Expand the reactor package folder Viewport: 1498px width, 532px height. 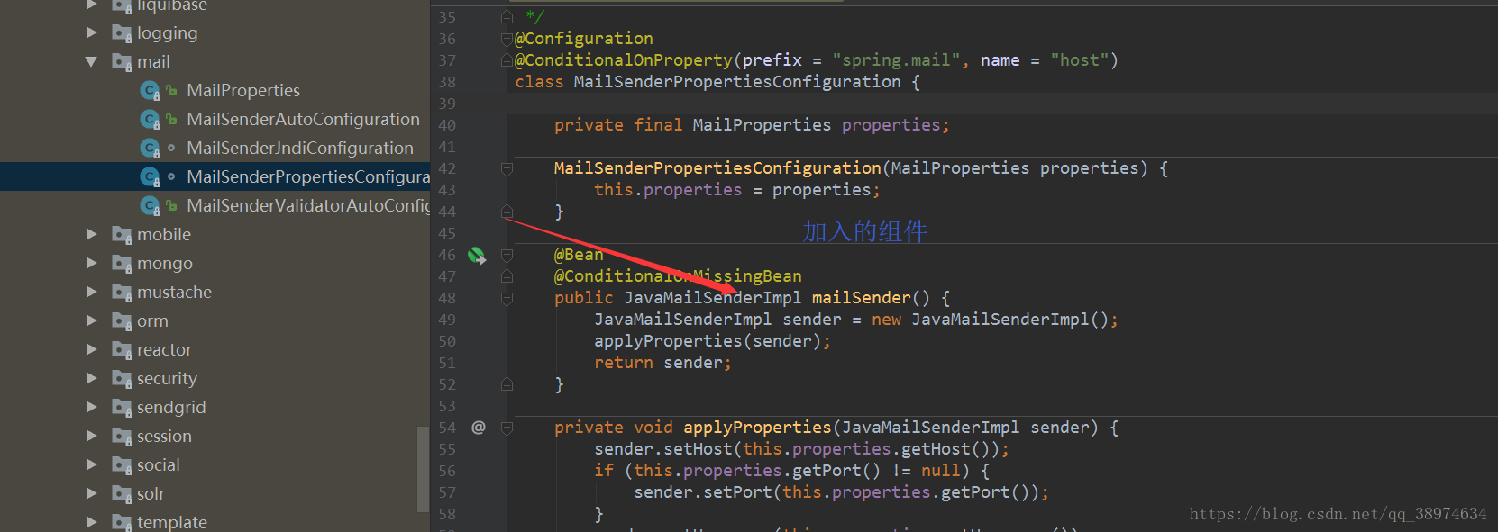(91, 349)
